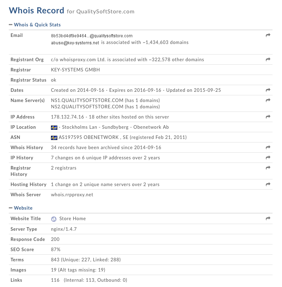
Task: Click the Hosting History arrow icon
Action: point(268,185)
